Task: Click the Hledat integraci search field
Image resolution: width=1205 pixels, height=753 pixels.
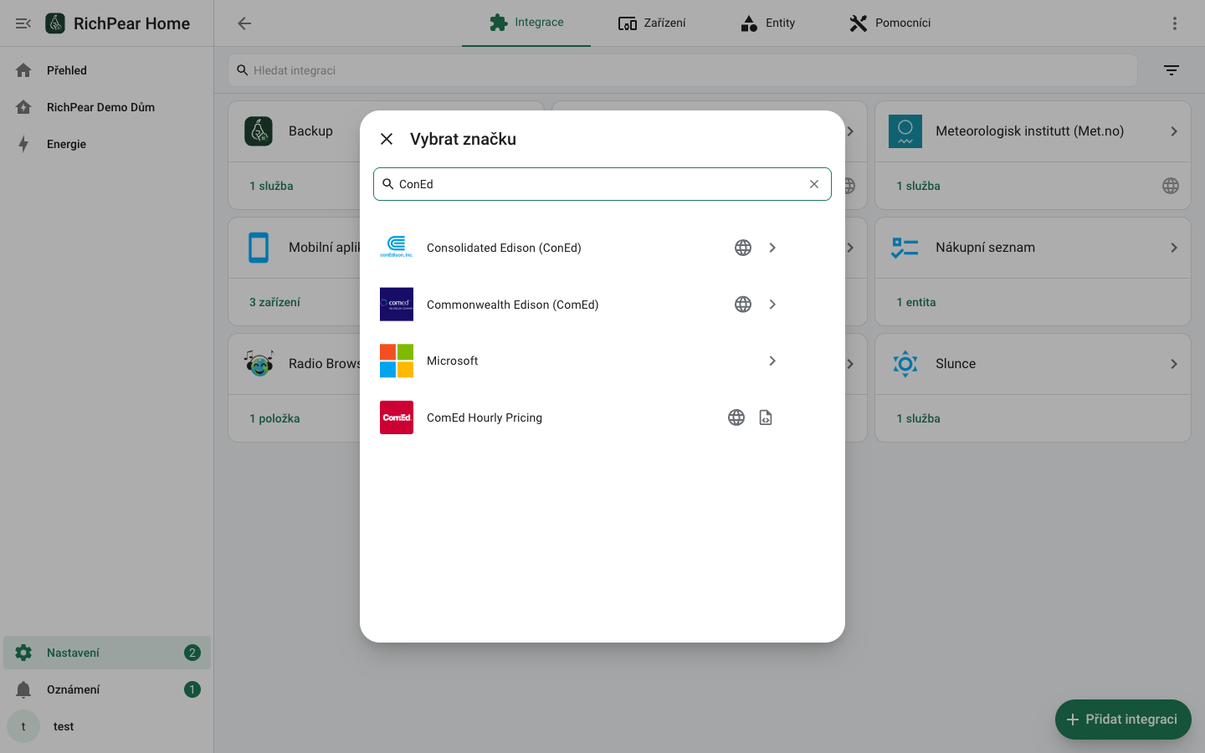Action: 683,70
